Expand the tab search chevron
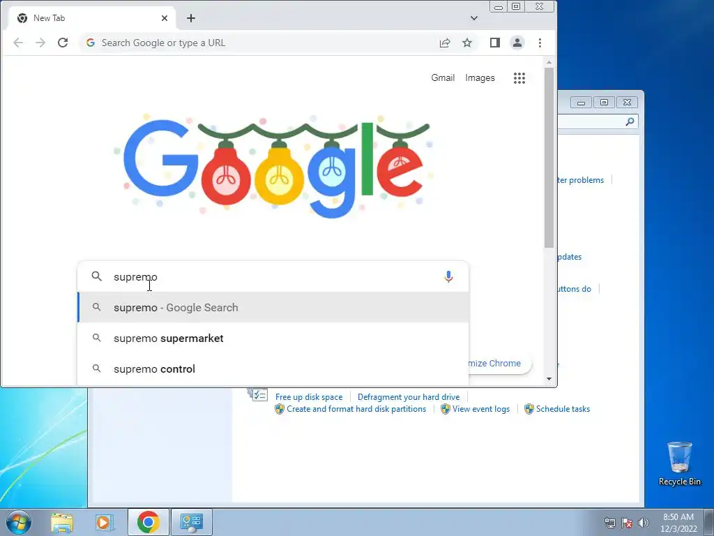 coord(474,18)
